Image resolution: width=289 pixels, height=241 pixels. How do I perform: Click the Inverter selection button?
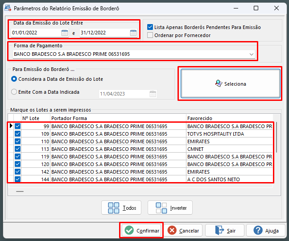click(x=170, y=208)
